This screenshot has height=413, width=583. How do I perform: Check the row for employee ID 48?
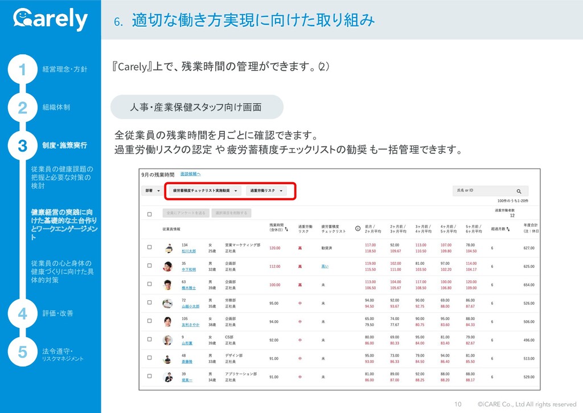(x=150, y=358)
